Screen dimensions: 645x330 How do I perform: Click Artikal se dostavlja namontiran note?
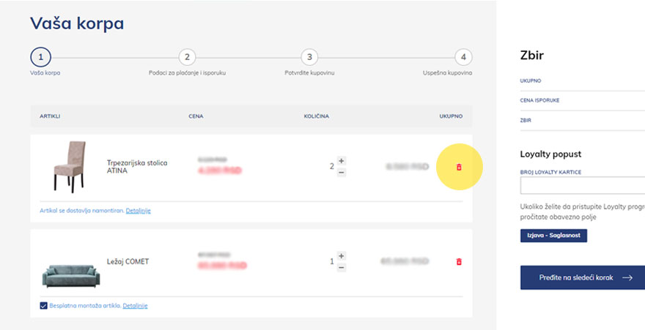pos(82,211)
